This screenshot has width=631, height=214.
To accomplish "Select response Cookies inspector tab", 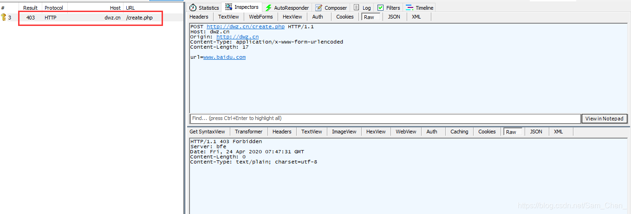I will tap(487, 132).
